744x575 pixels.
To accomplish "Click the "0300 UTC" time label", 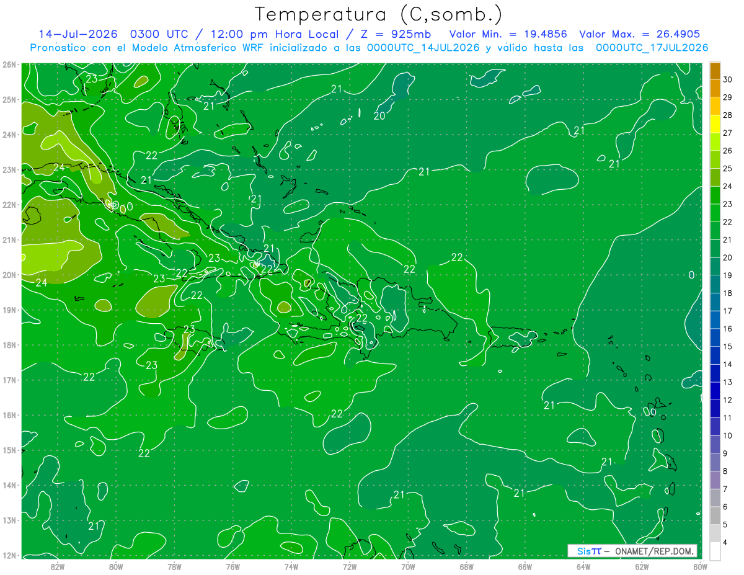I will point(160,34).
